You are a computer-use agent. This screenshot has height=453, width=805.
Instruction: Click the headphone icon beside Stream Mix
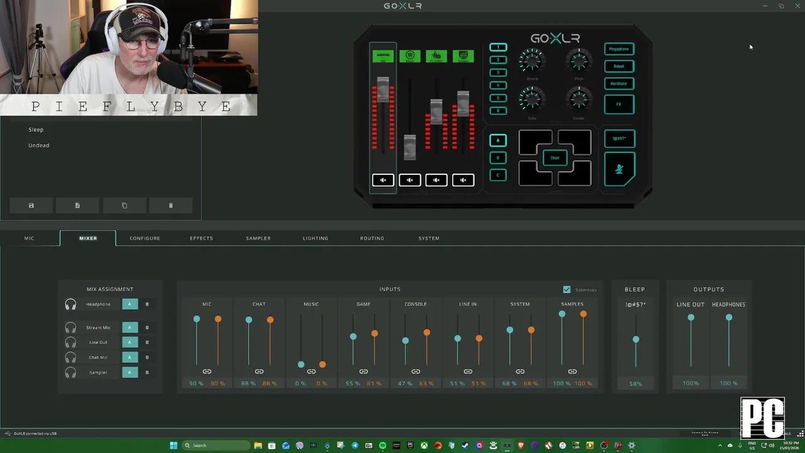(x=70, y=328)
